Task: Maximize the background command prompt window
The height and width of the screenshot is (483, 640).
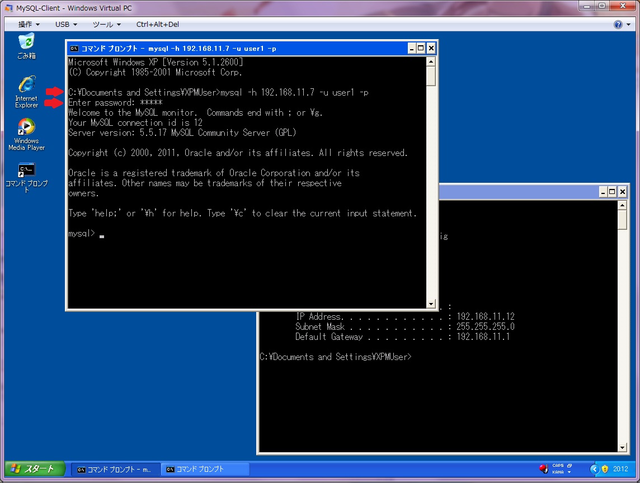Action: (612, 192)
